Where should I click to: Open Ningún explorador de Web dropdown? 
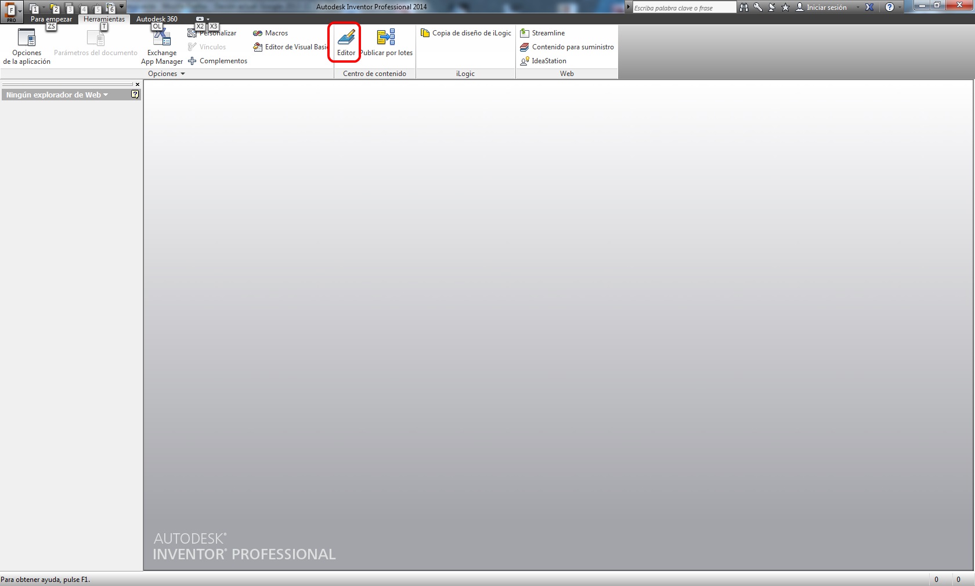click(x=57, y=95)
